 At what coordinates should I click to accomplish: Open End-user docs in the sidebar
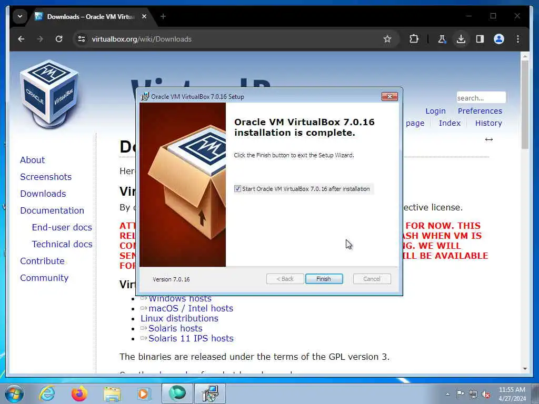(62, 227)
